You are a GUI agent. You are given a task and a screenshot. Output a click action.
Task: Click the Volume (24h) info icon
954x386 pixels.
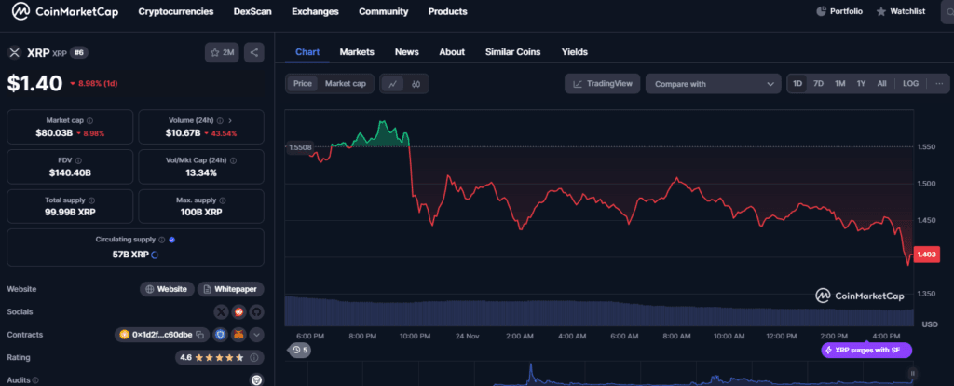[x=220, y=120]
